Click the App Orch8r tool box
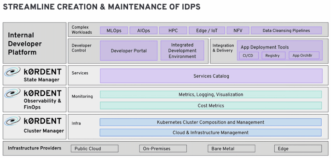The image size is (331, 158). pos(304,56)
